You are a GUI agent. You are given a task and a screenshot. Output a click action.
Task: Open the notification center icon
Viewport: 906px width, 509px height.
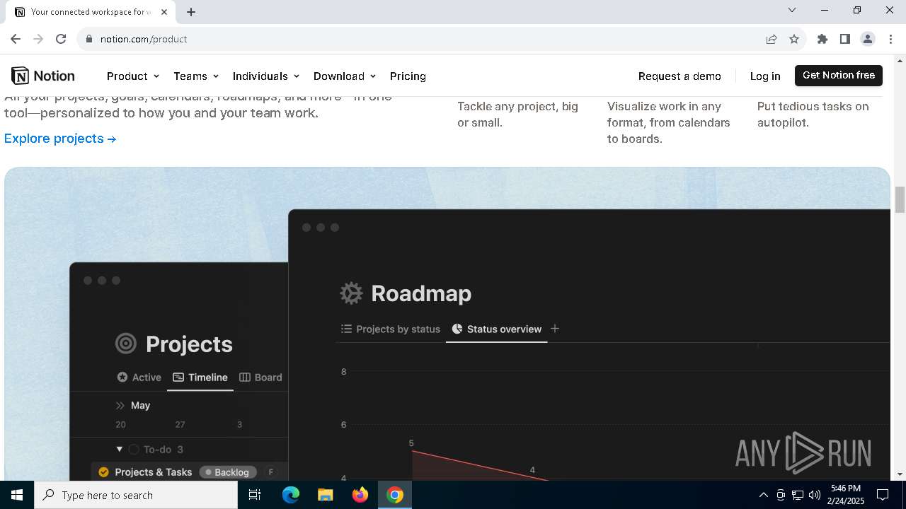tap(883, 495)
